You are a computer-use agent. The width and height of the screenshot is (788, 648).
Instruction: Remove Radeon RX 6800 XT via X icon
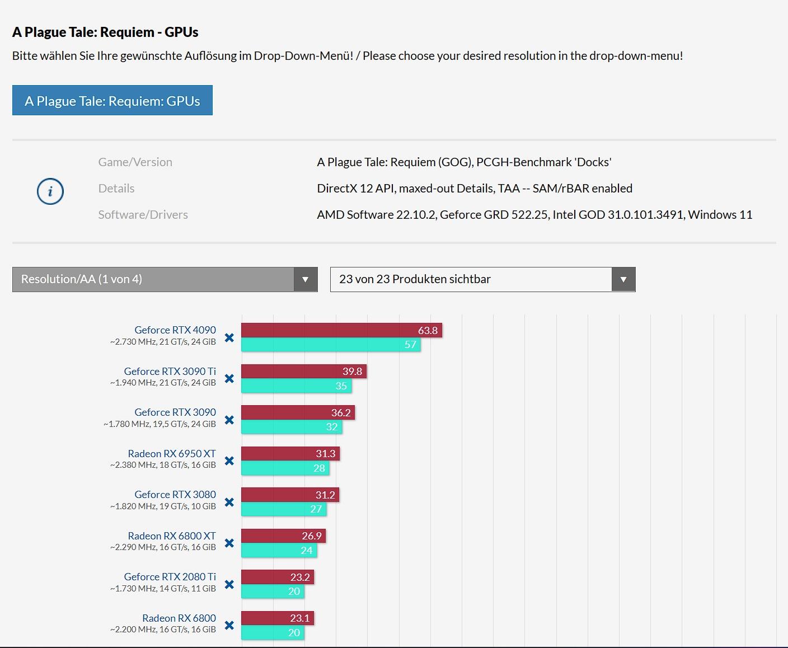point(229,543)
